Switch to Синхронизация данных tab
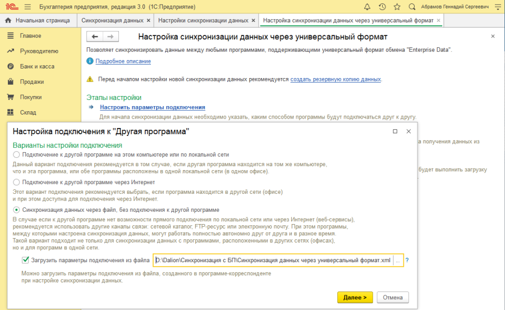Image resolution: width=505 pixels, height=310 pixels. point(112,20)
